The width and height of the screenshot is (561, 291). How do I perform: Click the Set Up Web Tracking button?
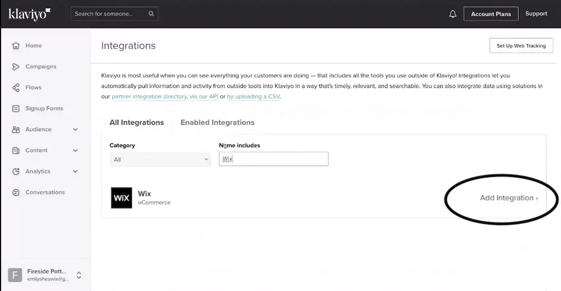[x=521, y=46]
